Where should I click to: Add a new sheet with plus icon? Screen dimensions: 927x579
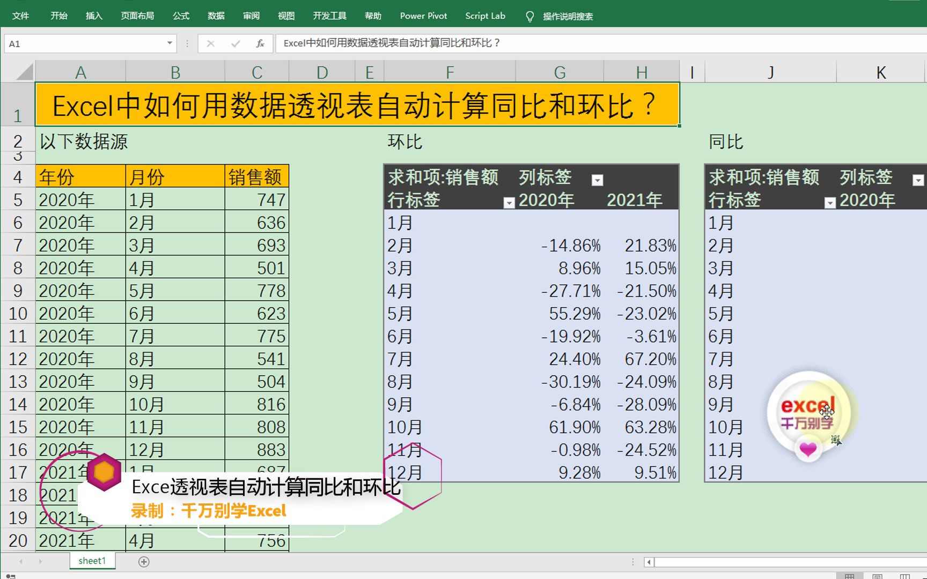pyautogui.click(x=144, y=561)
